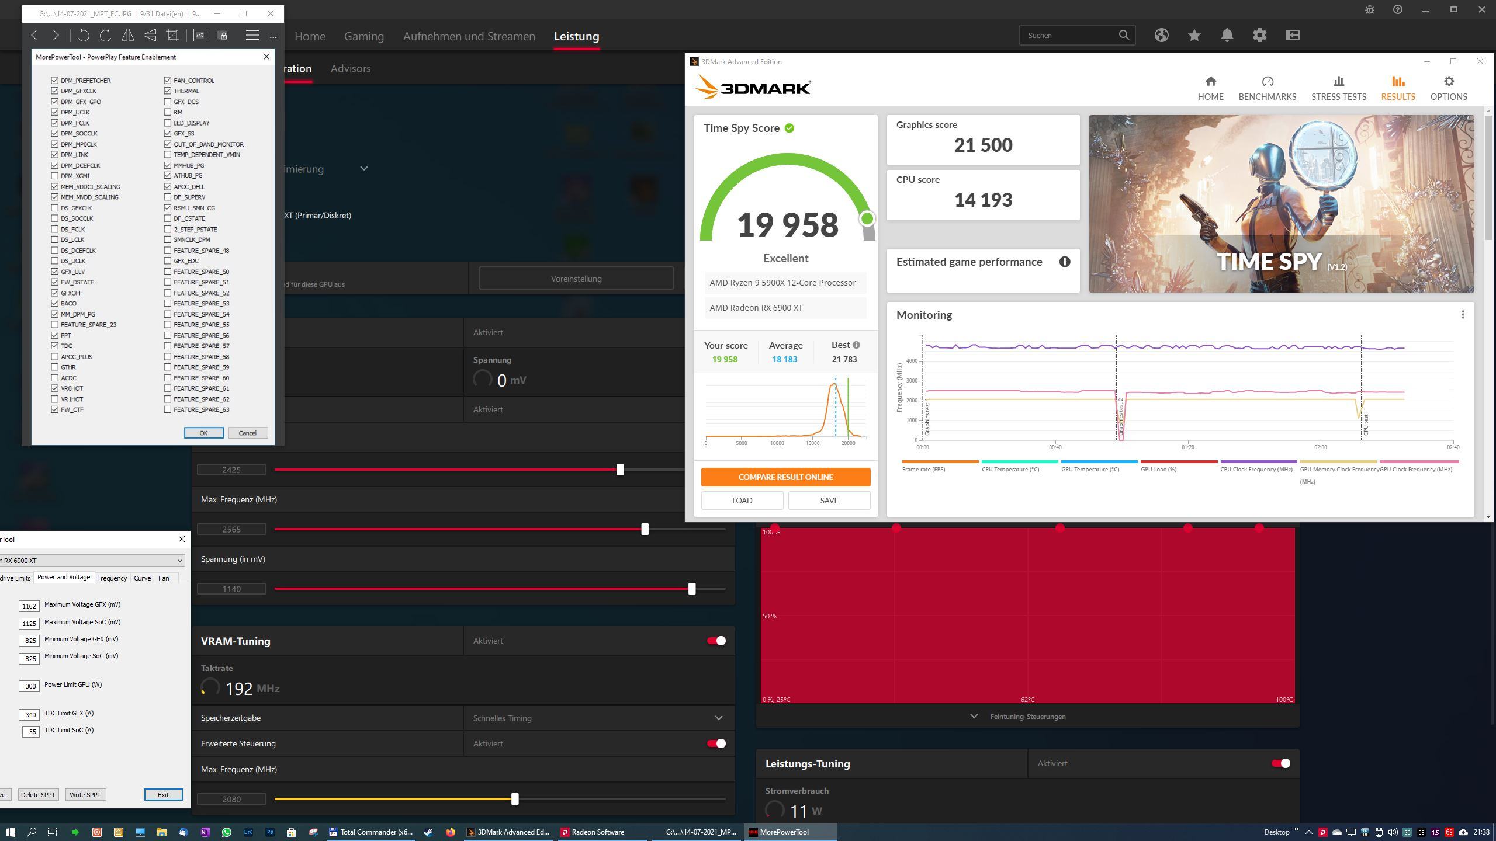
Task: Click the Radeon help question icon
Action: click(1397, 9)
